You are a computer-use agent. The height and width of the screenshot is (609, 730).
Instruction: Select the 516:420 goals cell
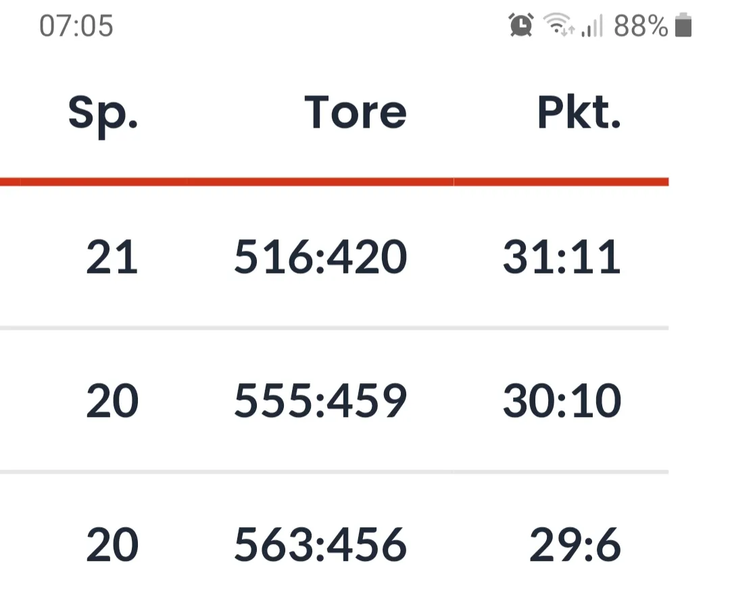(320, 258)
